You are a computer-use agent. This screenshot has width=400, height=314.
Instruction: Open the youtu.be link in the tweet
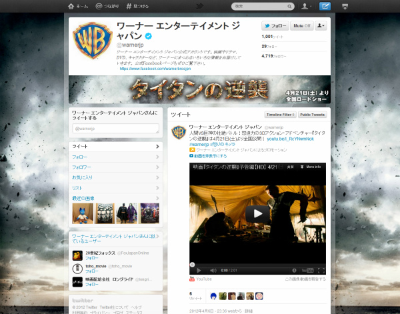coord(290,139)
